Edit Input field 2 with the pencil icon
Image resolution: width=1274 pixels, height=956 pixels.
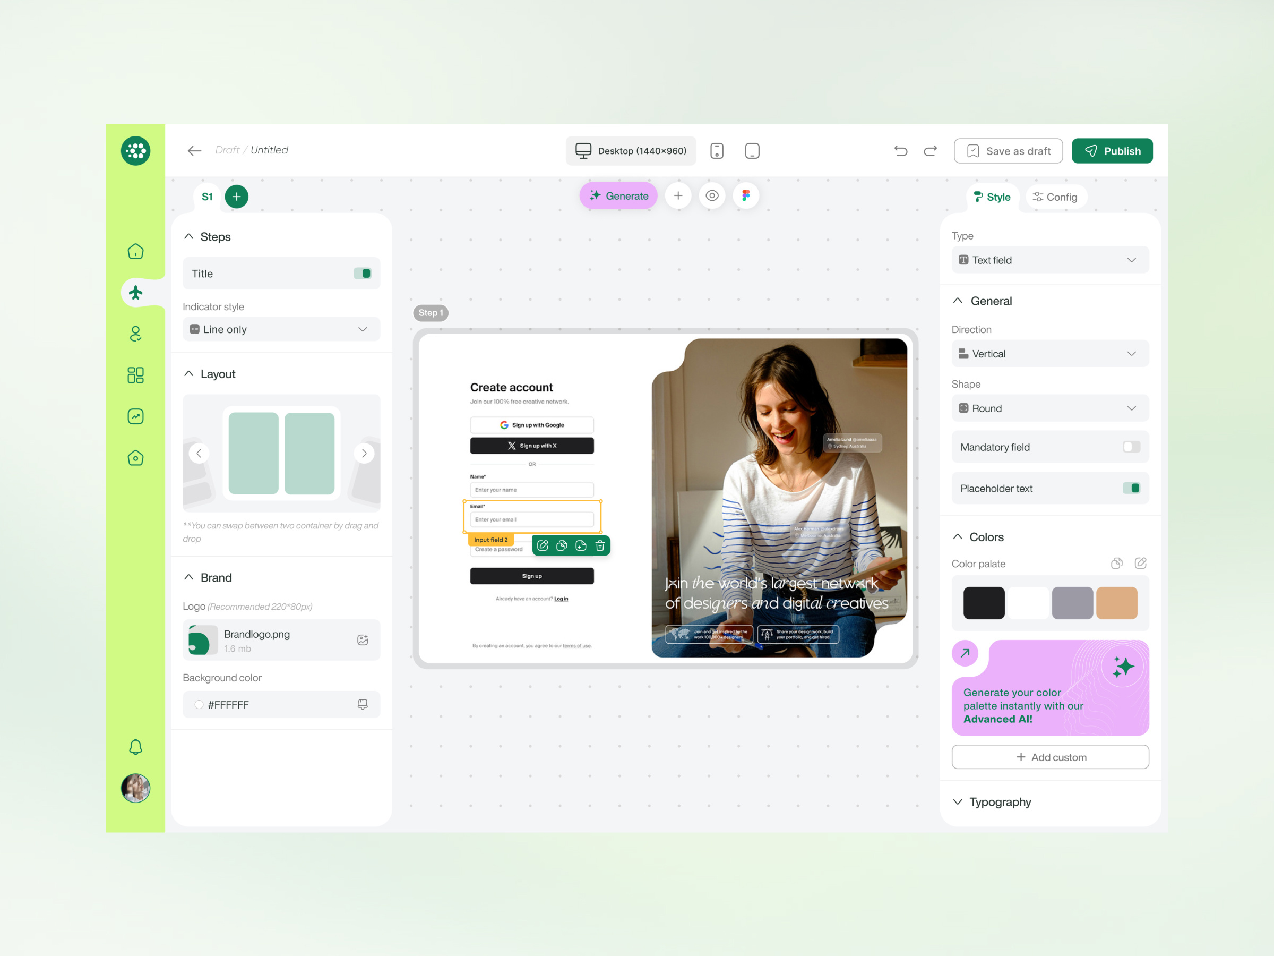(542, 545)
